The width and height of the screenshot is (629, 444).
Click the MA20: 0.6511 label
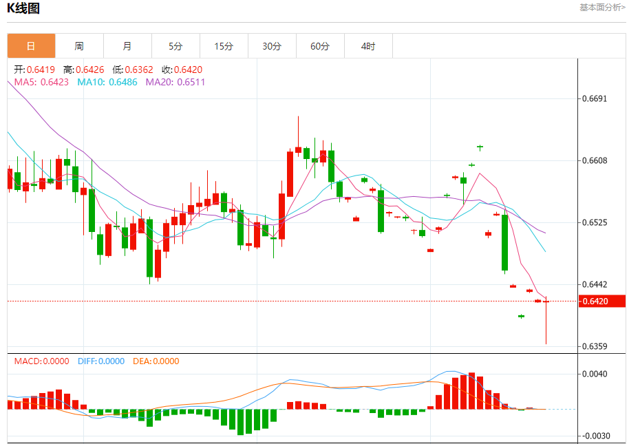(175, 82)
